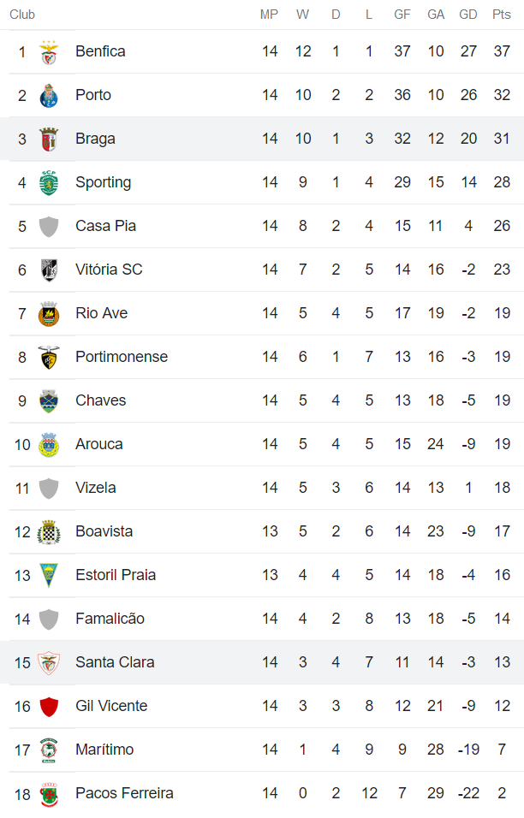Screen dimensions: 524x818
Task: Click the Braga club crest icon
Action: pyautogui.click(x=49, y=139)
